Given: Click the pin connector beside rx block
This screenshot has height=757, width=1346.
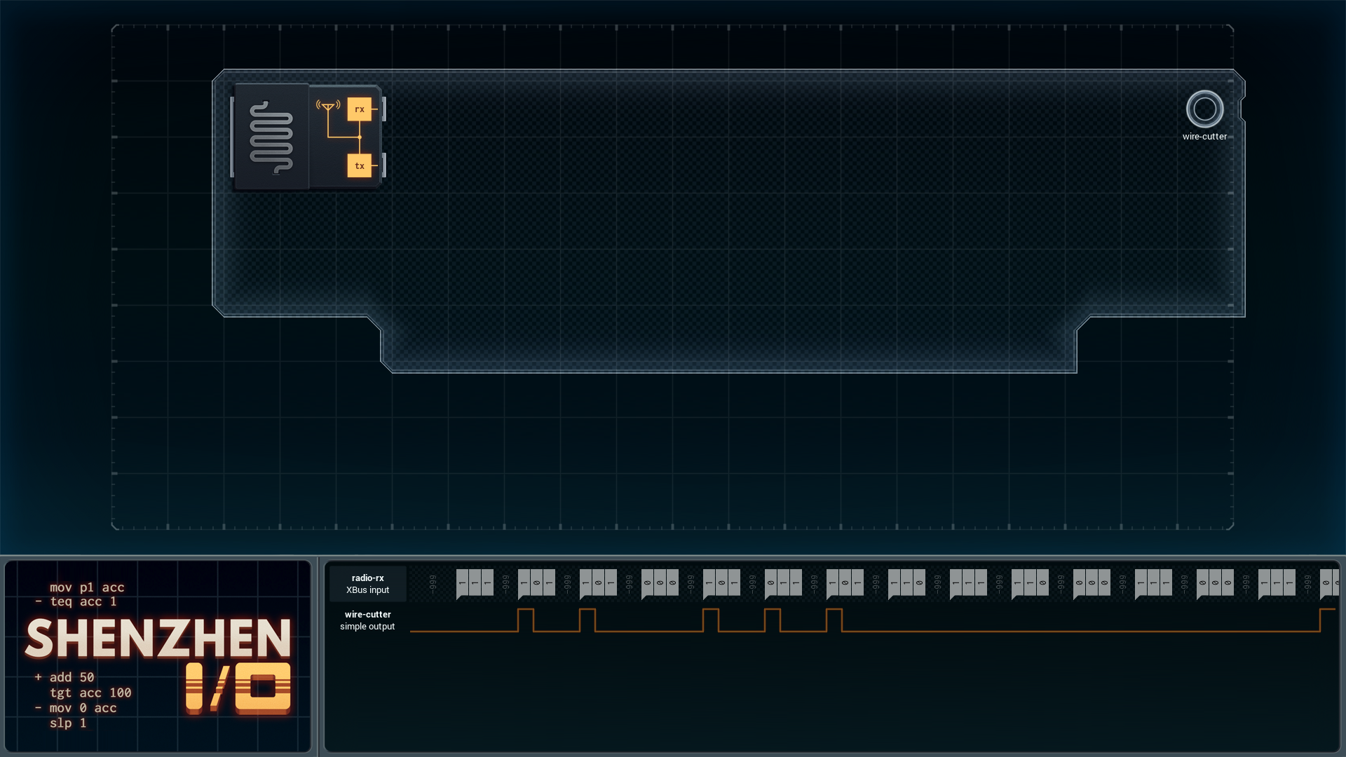Looking at the screenshot, I should [x=383, y=109].
